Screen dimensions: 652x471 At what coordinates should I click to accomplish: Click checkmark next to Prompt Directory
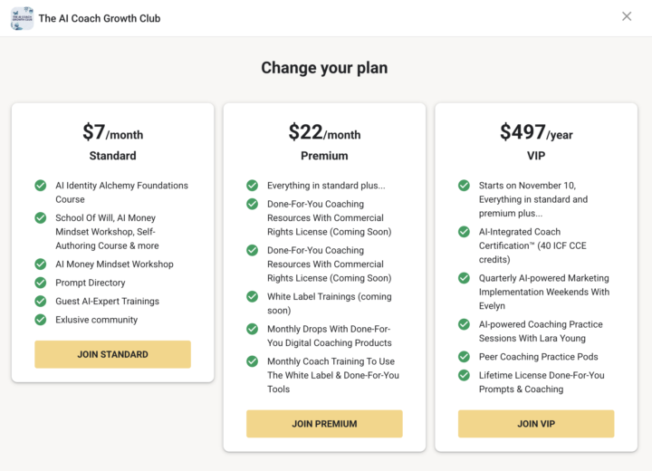(41, 283)
